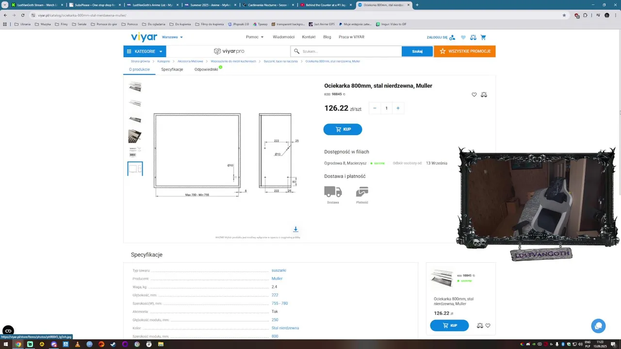This screenshot has width=621, height=349.
Task: Open the Do kupienia bookmarks folder
Action: (180, 24)
